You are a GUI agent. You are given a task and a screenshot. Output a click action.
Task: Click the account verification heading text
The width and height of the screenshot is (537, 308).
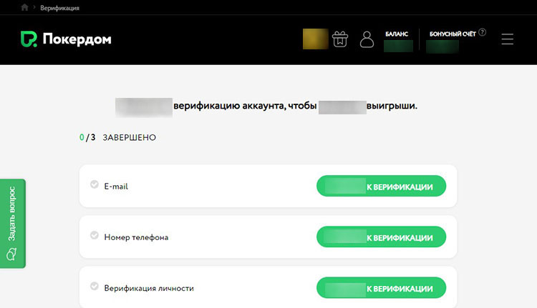point(266,106)
